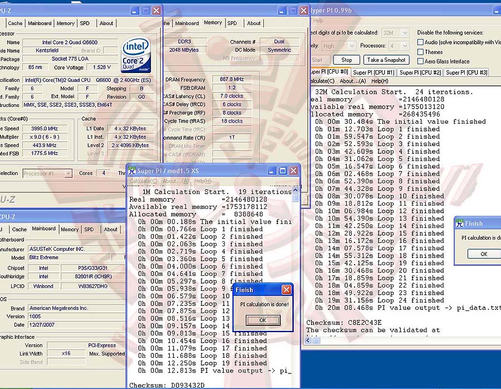The width and height of the screenshot is (501, 389).
Task: Close the small Finish dialog in Super PI
Action: (286, 290)
